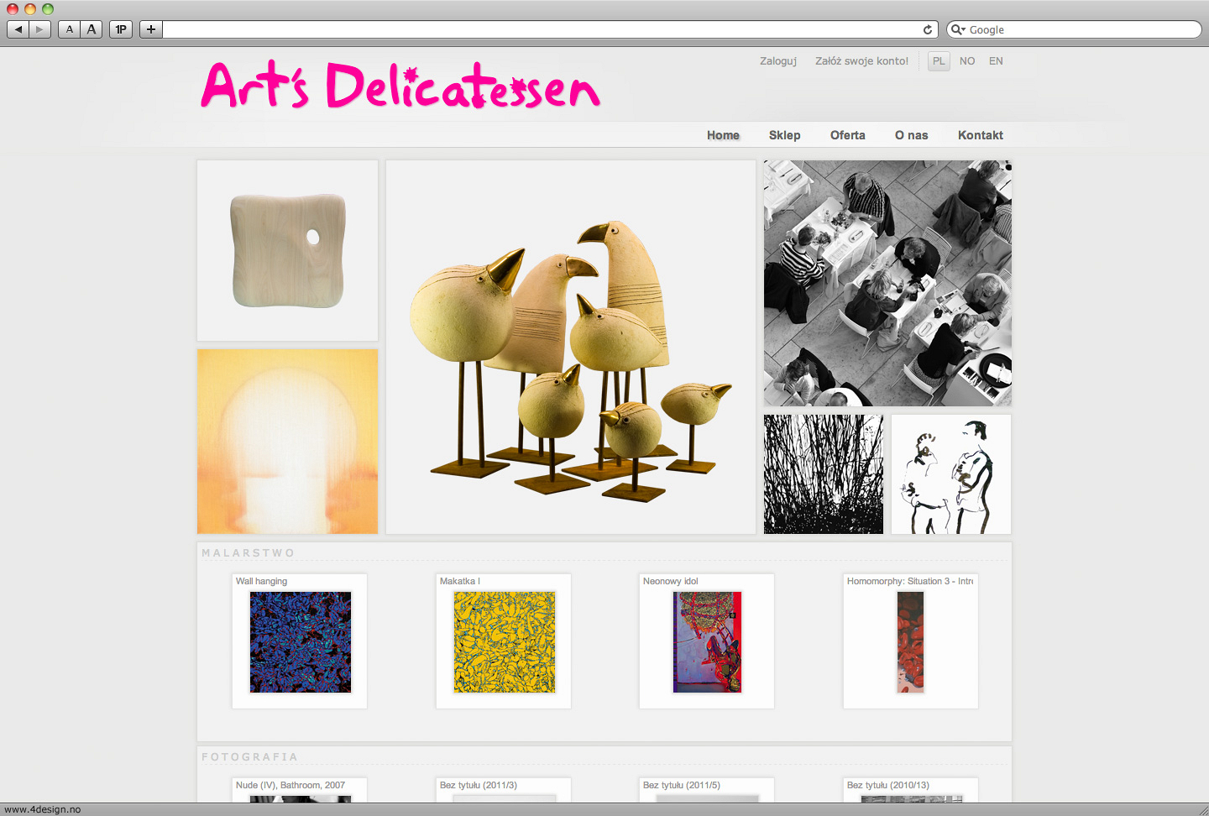Image resolution: width=1209 pixels, height=816 pixels.
Task: Click the Art's Delicatessen logo
Action: pos(400,86)
